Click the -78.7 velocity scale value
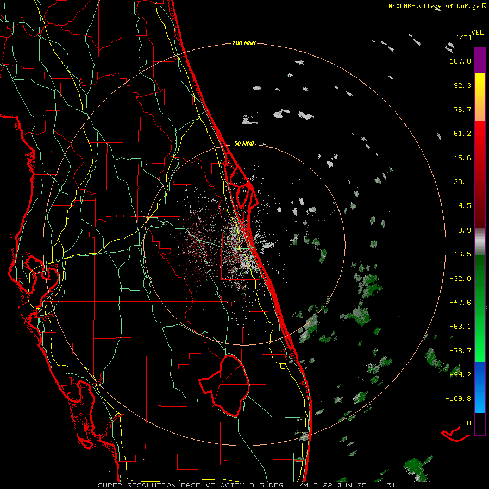489x489 pixels. pos(460,351)
